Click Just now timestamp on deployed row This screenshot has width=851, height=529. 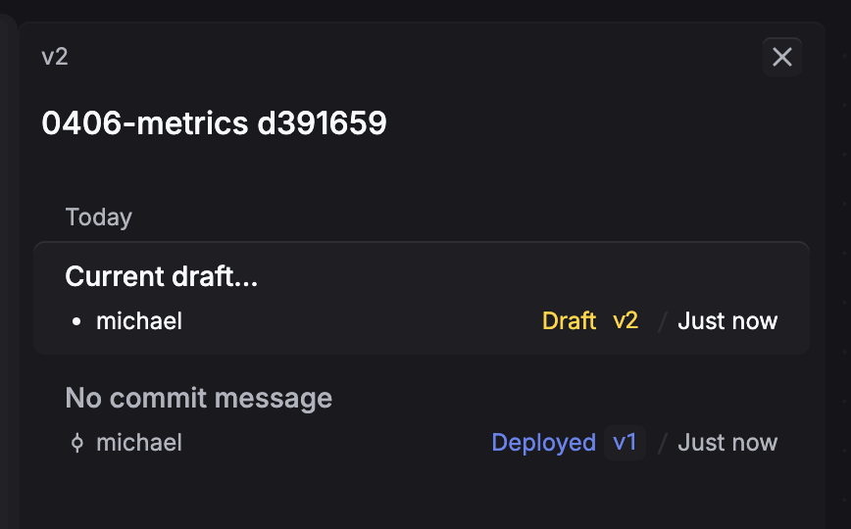pos(727,443)
